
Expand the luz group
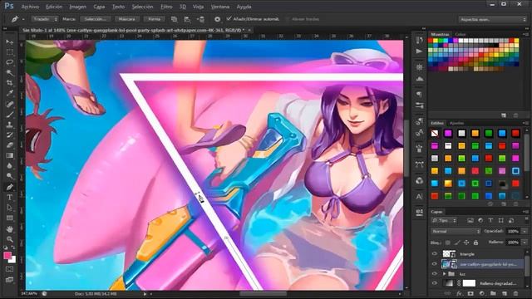(x=444, y=273)
